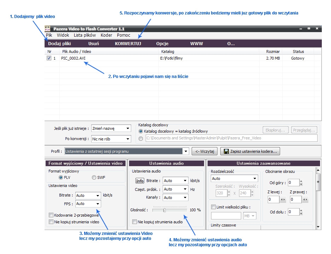Screen dimensions: 331x254
Task: Select FLV output format
Action: click(61, 177)
